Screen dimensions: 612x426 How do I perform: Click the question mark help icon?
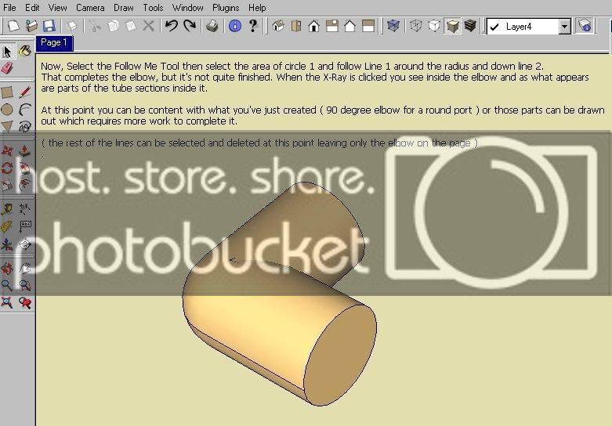[x=253, y=26]
